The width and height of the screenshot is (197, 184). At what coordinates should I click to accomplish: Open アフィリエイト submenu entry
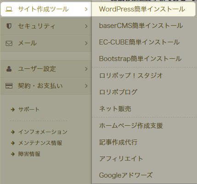(121, 159)
